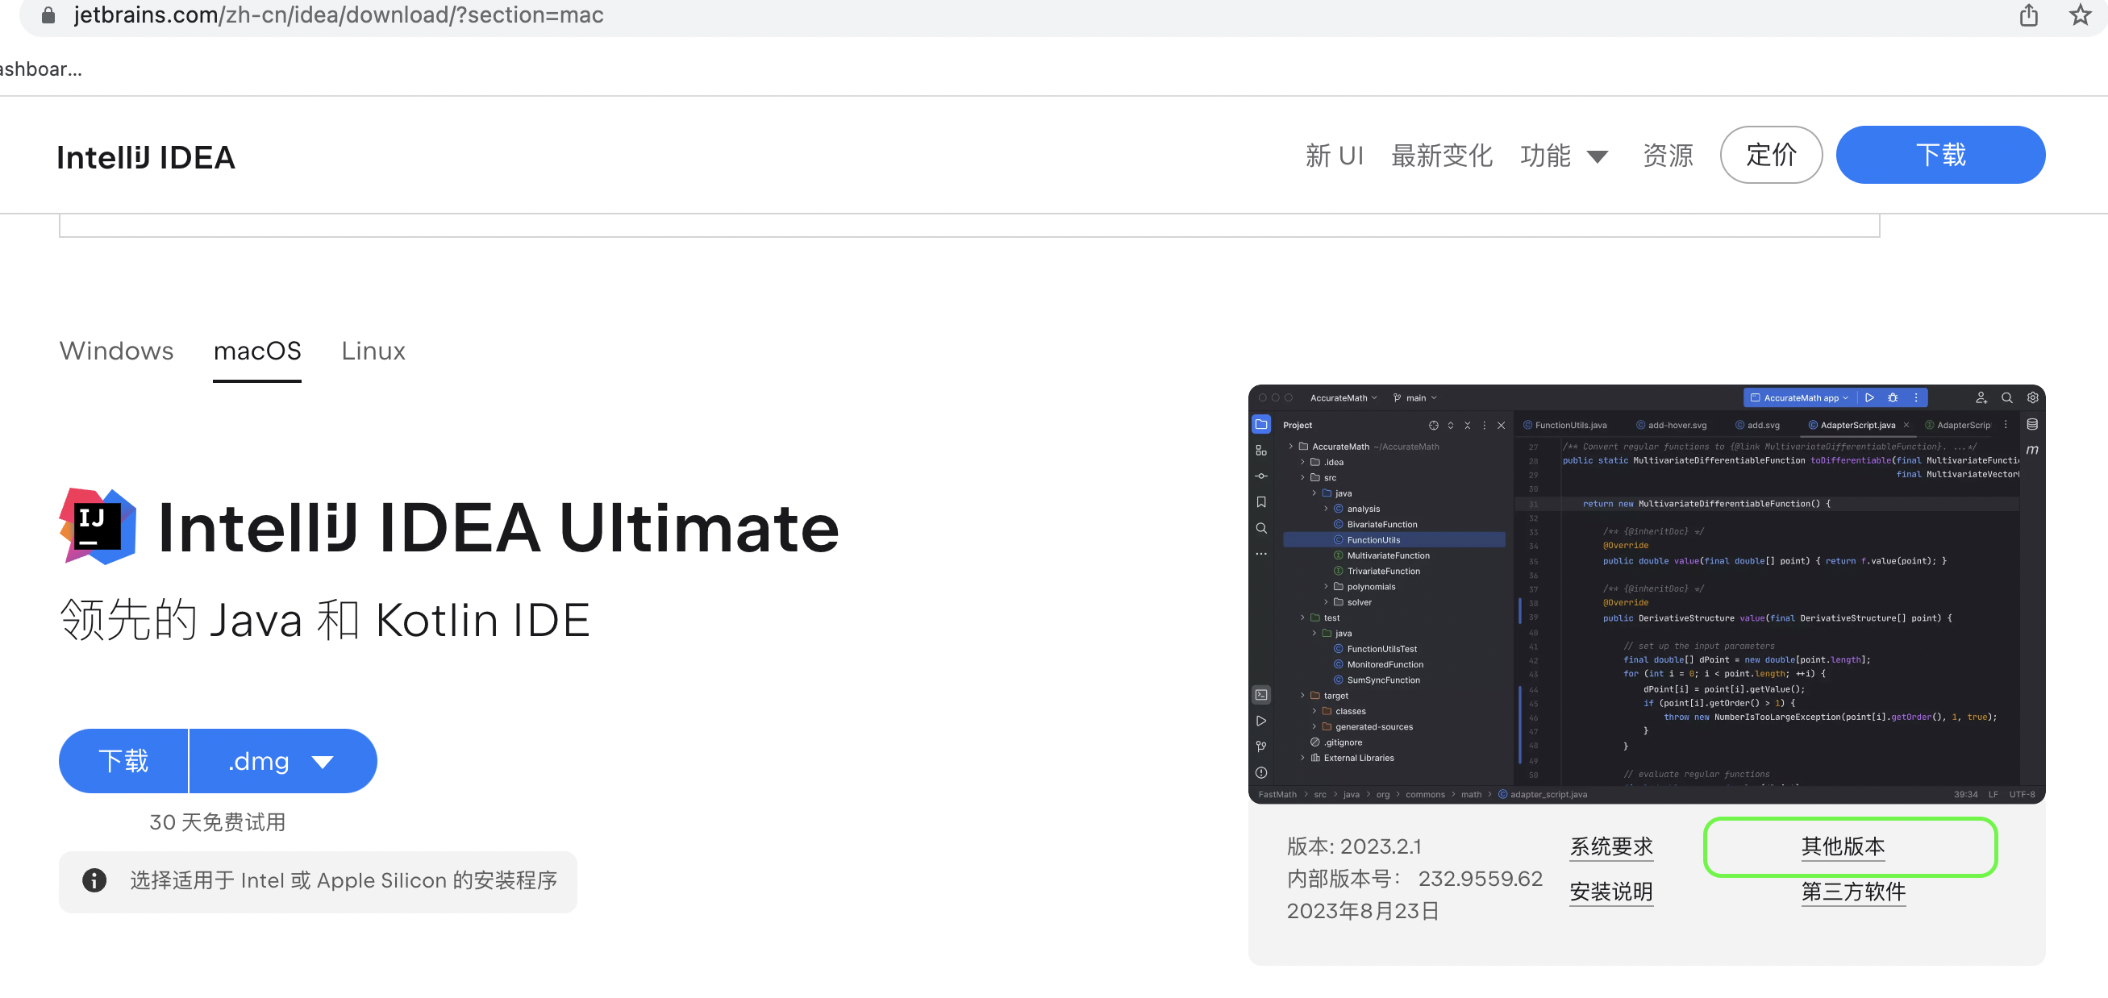
Task: Click the lock icon beside the URL
Action: [x=48, y=15]
